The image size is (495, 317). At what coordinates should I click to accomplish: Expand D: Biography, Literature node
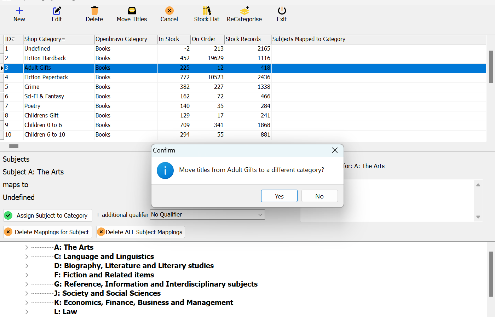coord(27,266)
